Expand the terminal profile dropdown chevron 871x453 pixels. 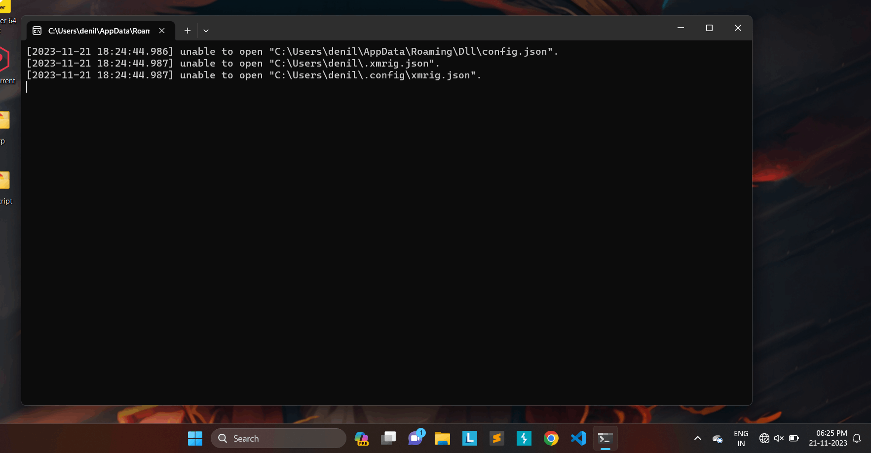206,31
